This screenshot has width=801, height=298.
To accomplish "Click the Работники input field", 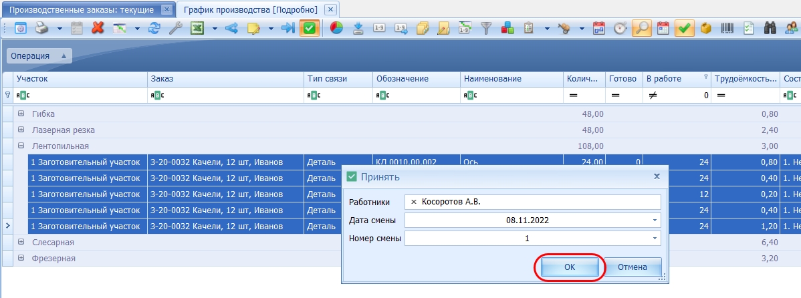I will [x=532, y=202].
